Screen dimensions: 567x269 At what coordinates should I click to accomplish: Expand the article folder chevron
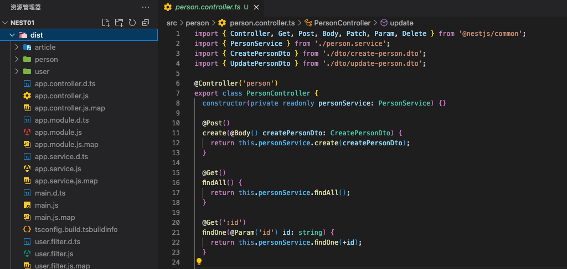click(17, 48)
